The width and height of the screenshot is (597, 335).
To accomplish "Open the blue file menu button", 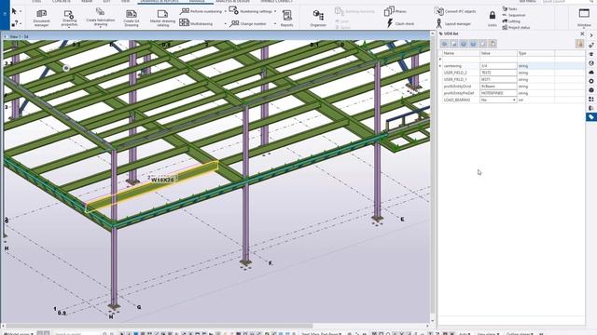I will (x=5, y=15).
